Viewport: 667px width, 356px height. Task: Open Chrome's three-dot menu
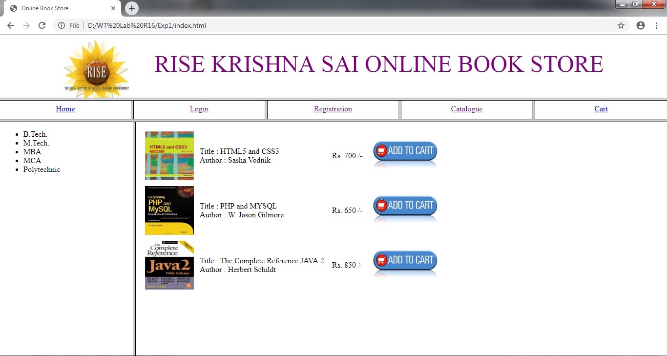[656, 25]
